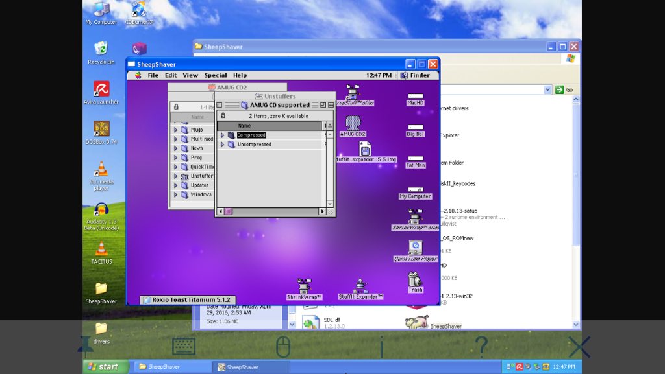Image resolution: width=665 pixels, height=374 pixels.
Task: Toggle sort order button in AMUG CD supported
Action: coord(330,126)
